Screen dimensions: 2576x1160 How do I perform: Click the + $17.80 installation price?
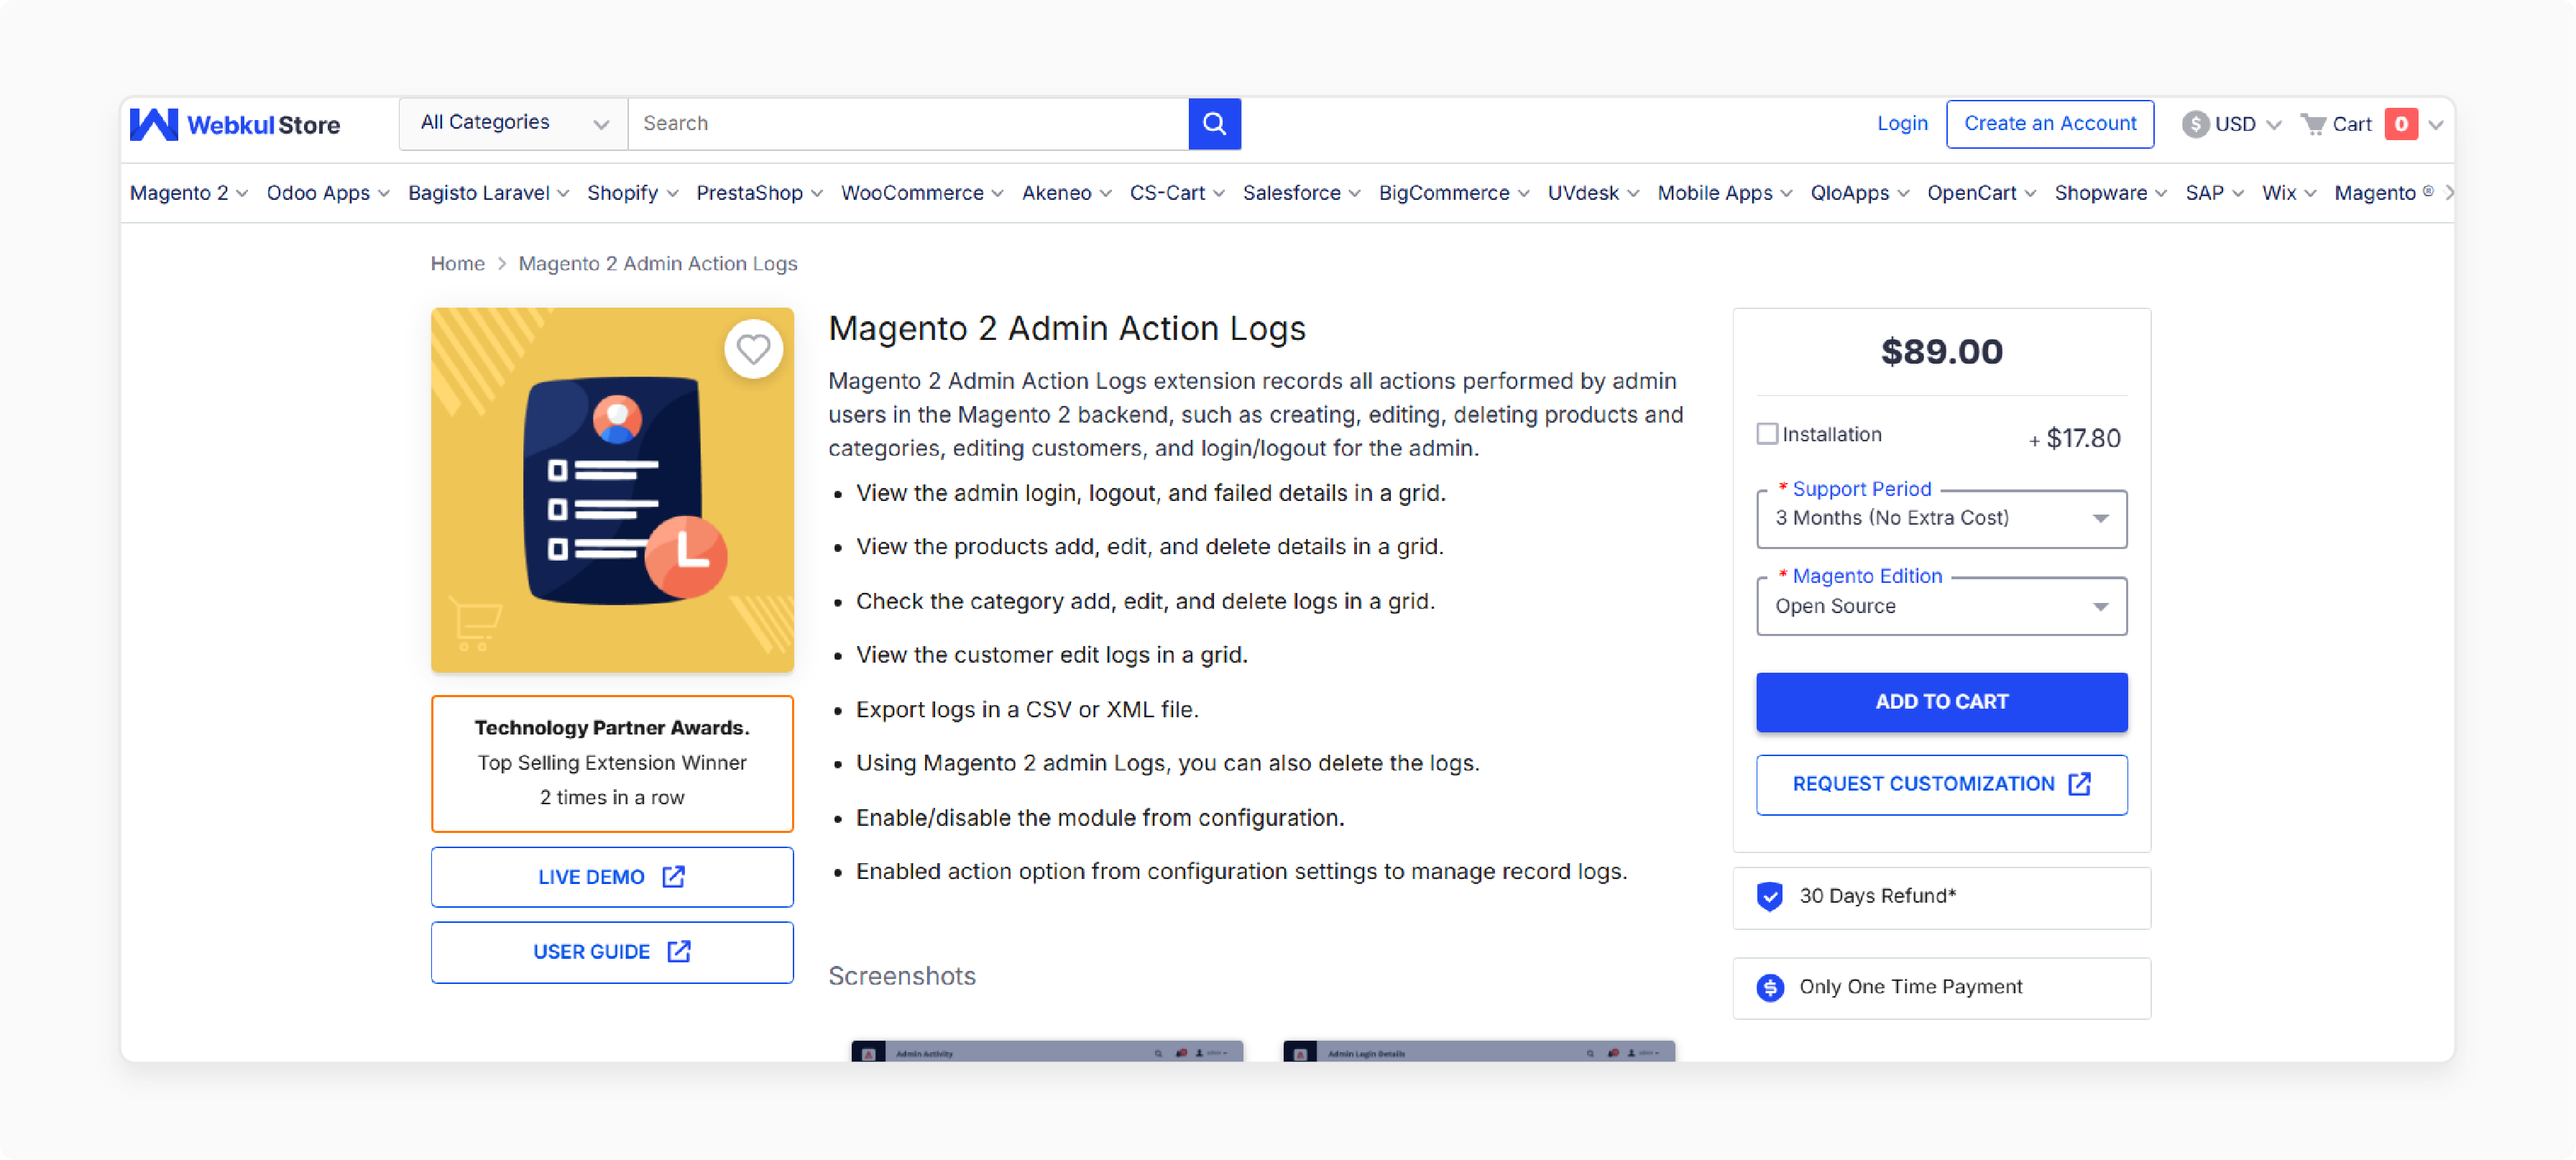click(x=2074, y=438)
